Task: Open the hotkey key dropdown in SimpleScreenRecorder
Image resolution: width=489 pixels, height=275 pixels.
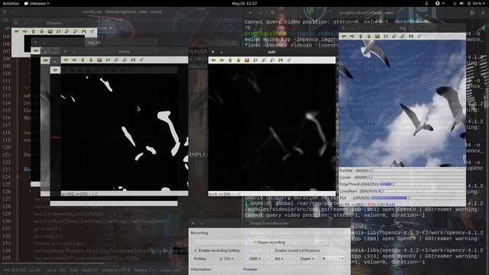Action: [333, 258]
